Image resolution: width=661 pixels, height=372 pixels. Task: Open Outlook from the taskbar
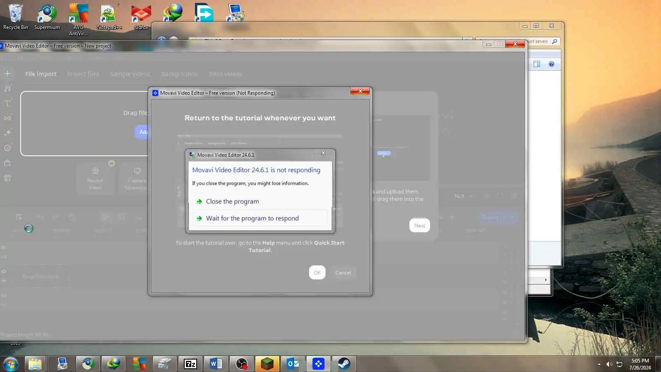(292, 364)
